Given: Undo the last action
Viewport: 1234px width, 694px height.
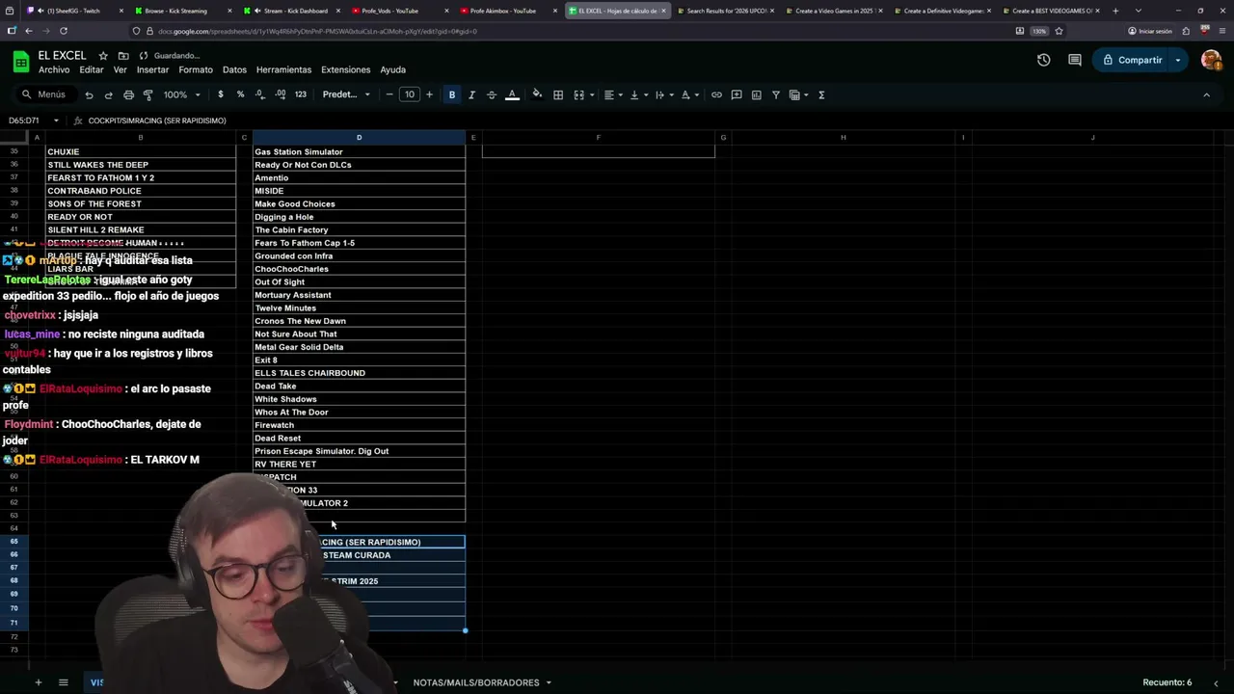Looking at the screenshot, I should coord(89,94).
